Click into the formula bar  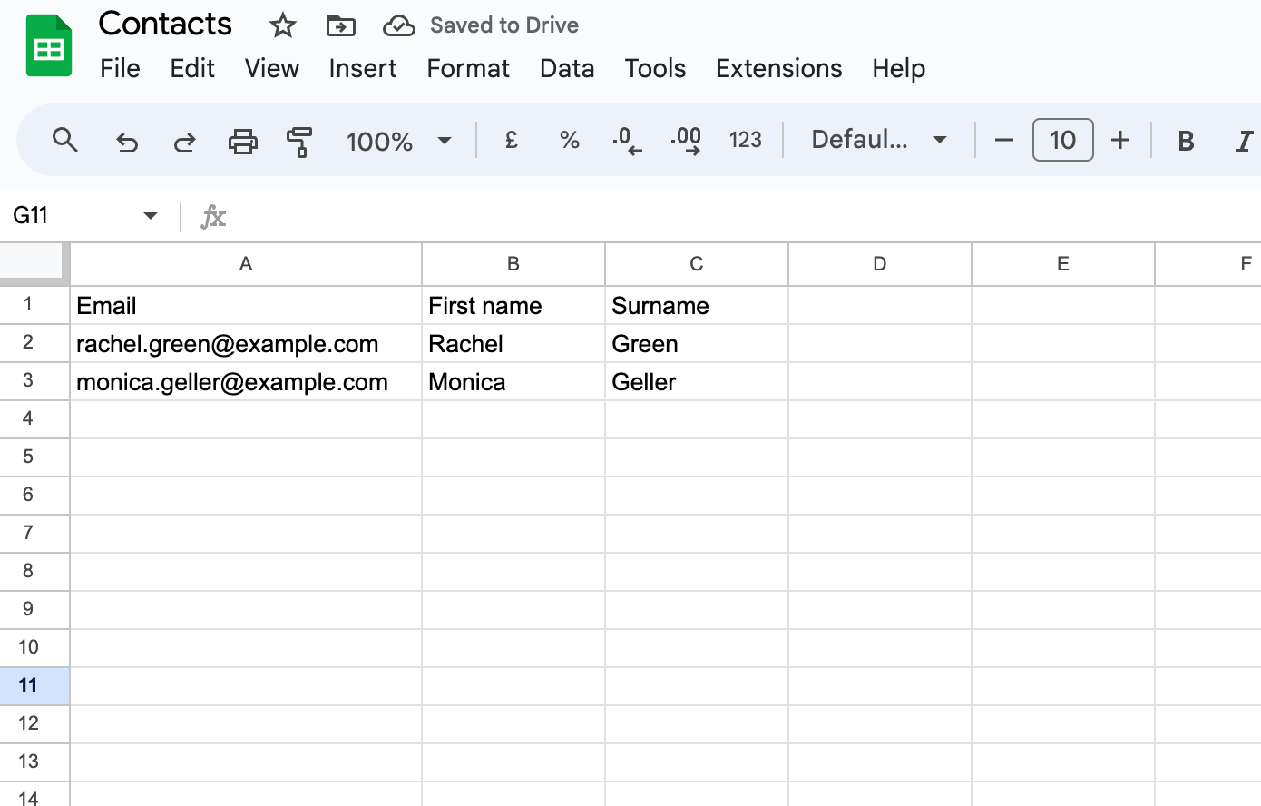[x=744, y=216]
